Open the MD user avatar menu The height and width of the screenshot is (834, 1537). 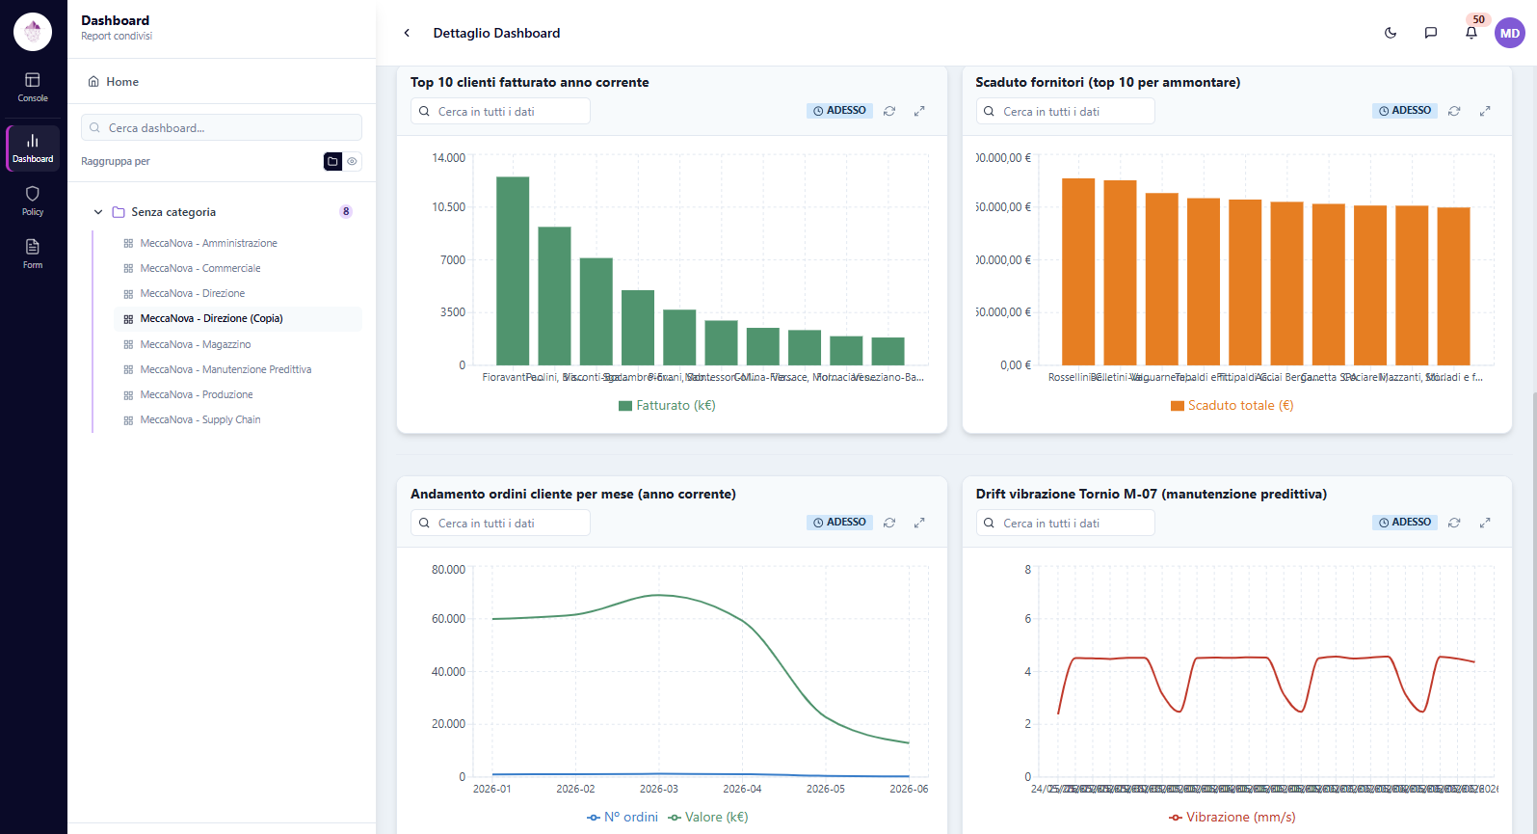(x=1510, y=33)
